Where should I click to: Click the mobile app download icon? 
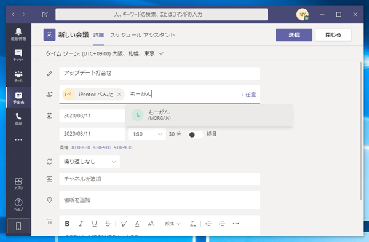point(18,226)
